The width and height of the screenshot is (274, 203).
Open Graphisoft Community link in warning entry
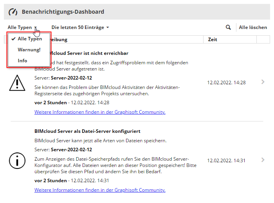coord(100,112)
